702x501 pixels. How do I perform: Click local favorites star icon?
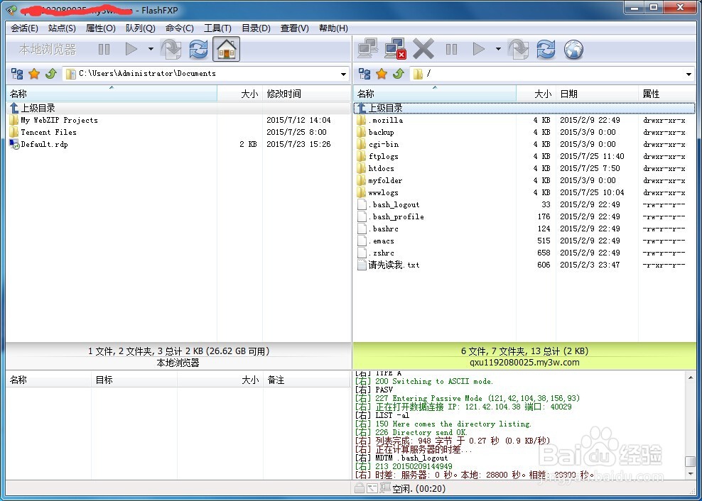pos(34,74)
